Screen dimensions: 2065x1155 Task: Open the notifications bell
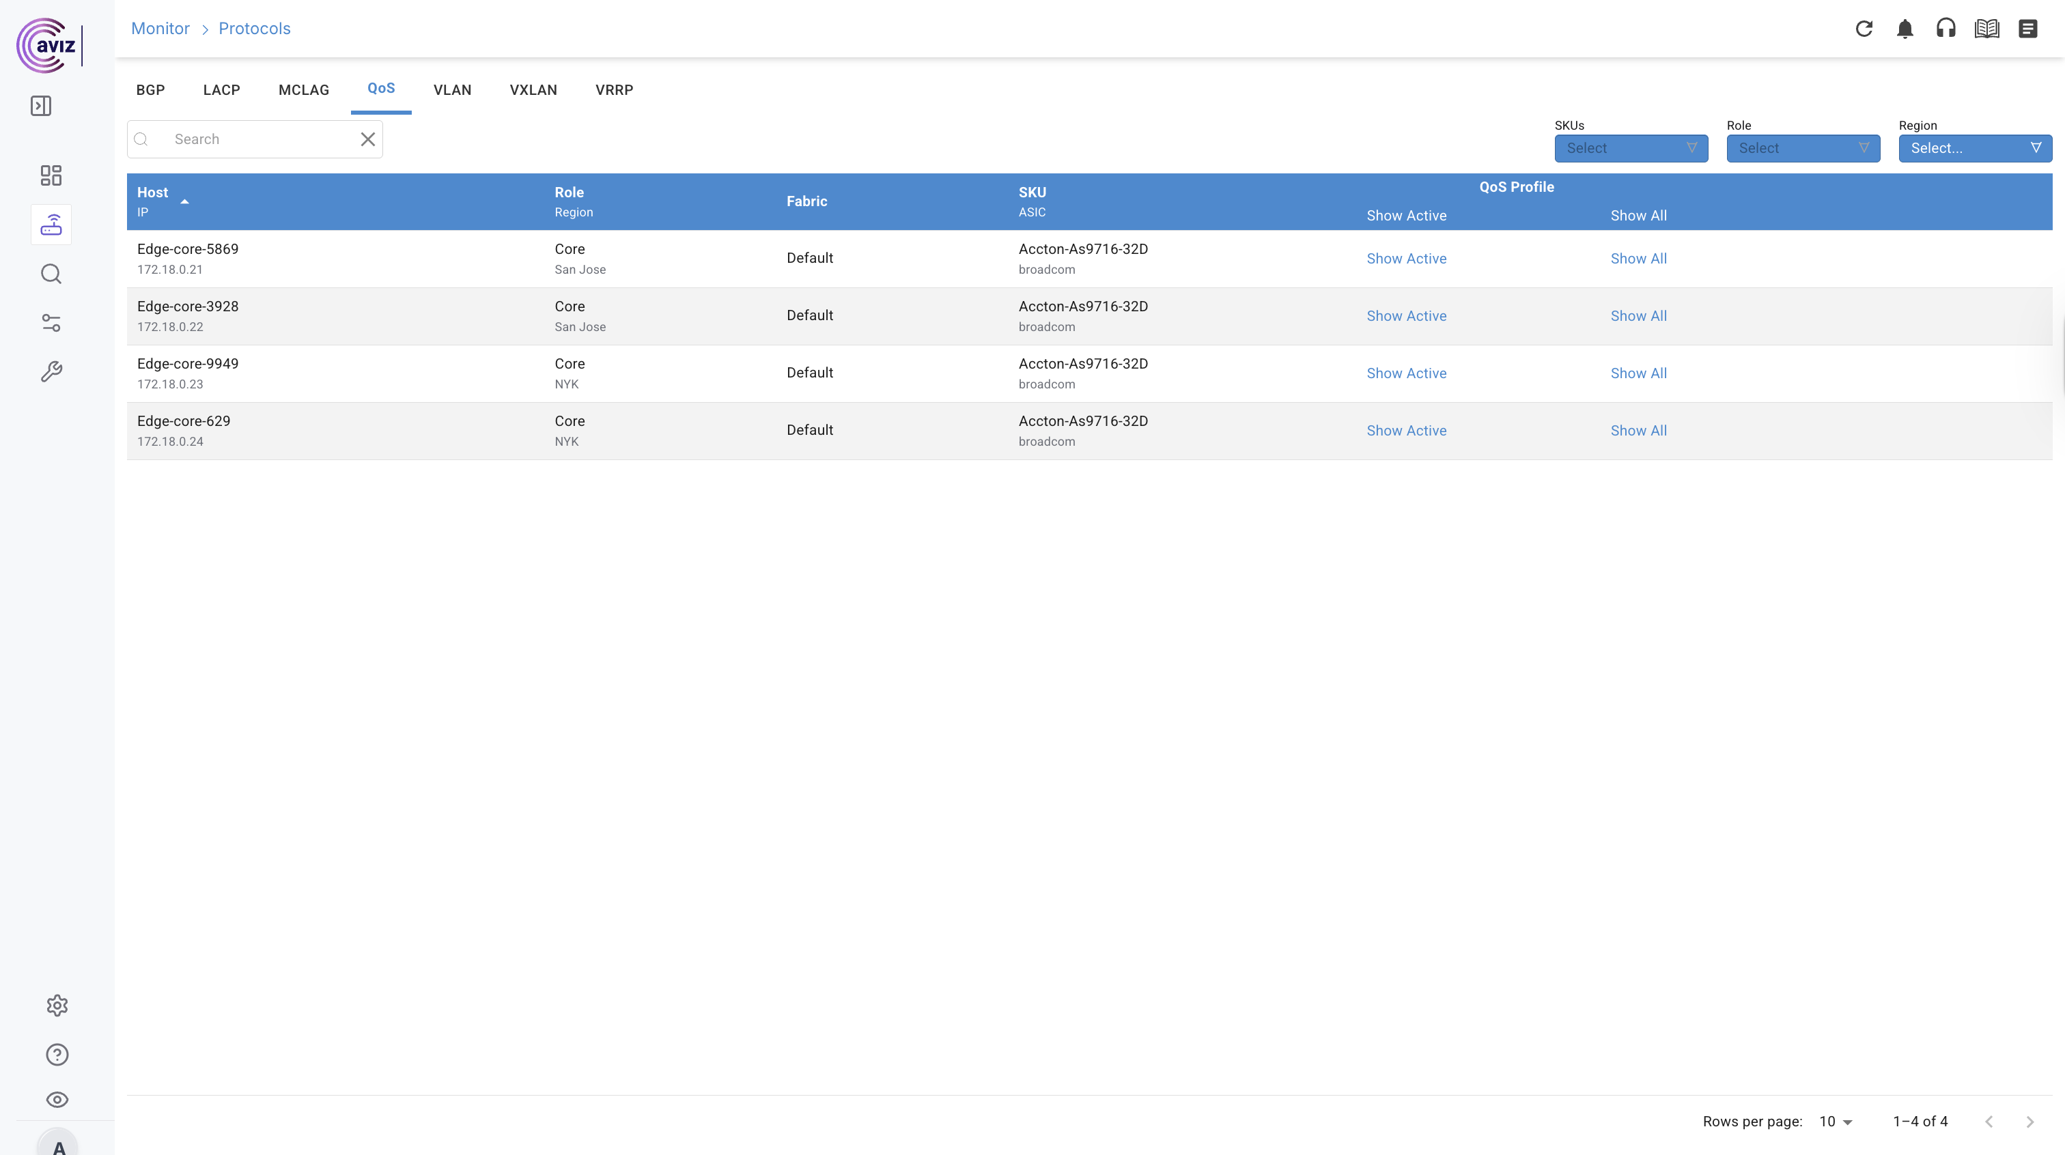click(x=1905, y=29)
